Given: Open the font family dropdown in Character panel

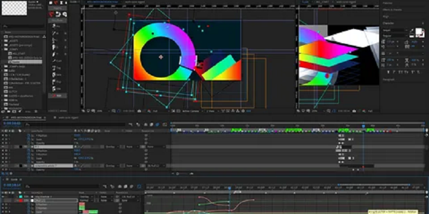Looking at the screenshot, I should pyautogui.click(x=395, y=30).
